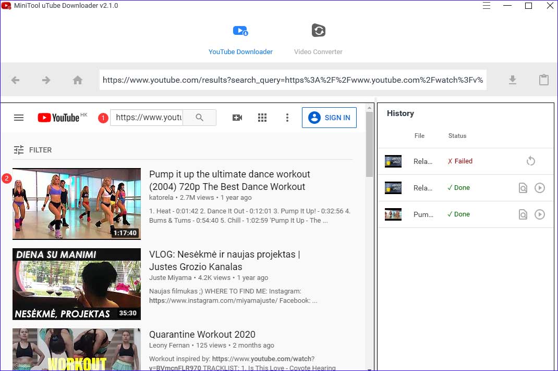558x371 pixels.
Task: Retry the failed Rela... download
Action: pos(530,161)
